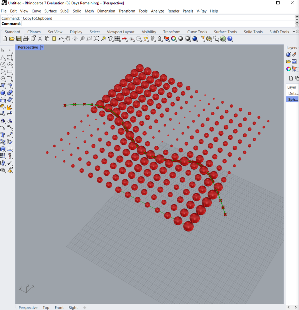
Task: Switch to the Top viewport tab
Action: pyautogui.click(x=46, y=307)
